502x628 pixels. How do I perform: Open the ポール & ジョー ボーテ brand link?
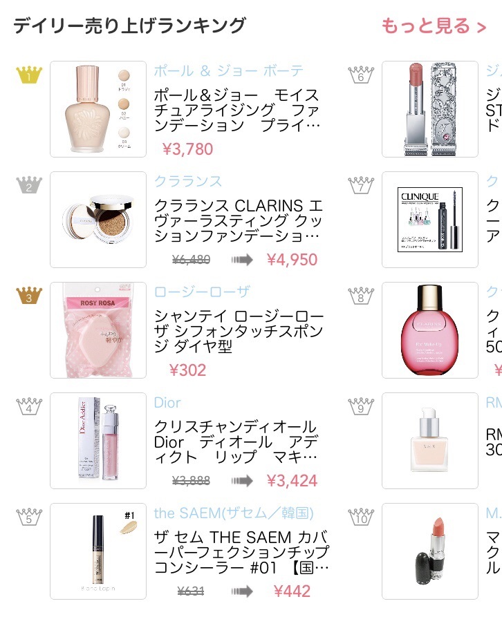point(229,71)
